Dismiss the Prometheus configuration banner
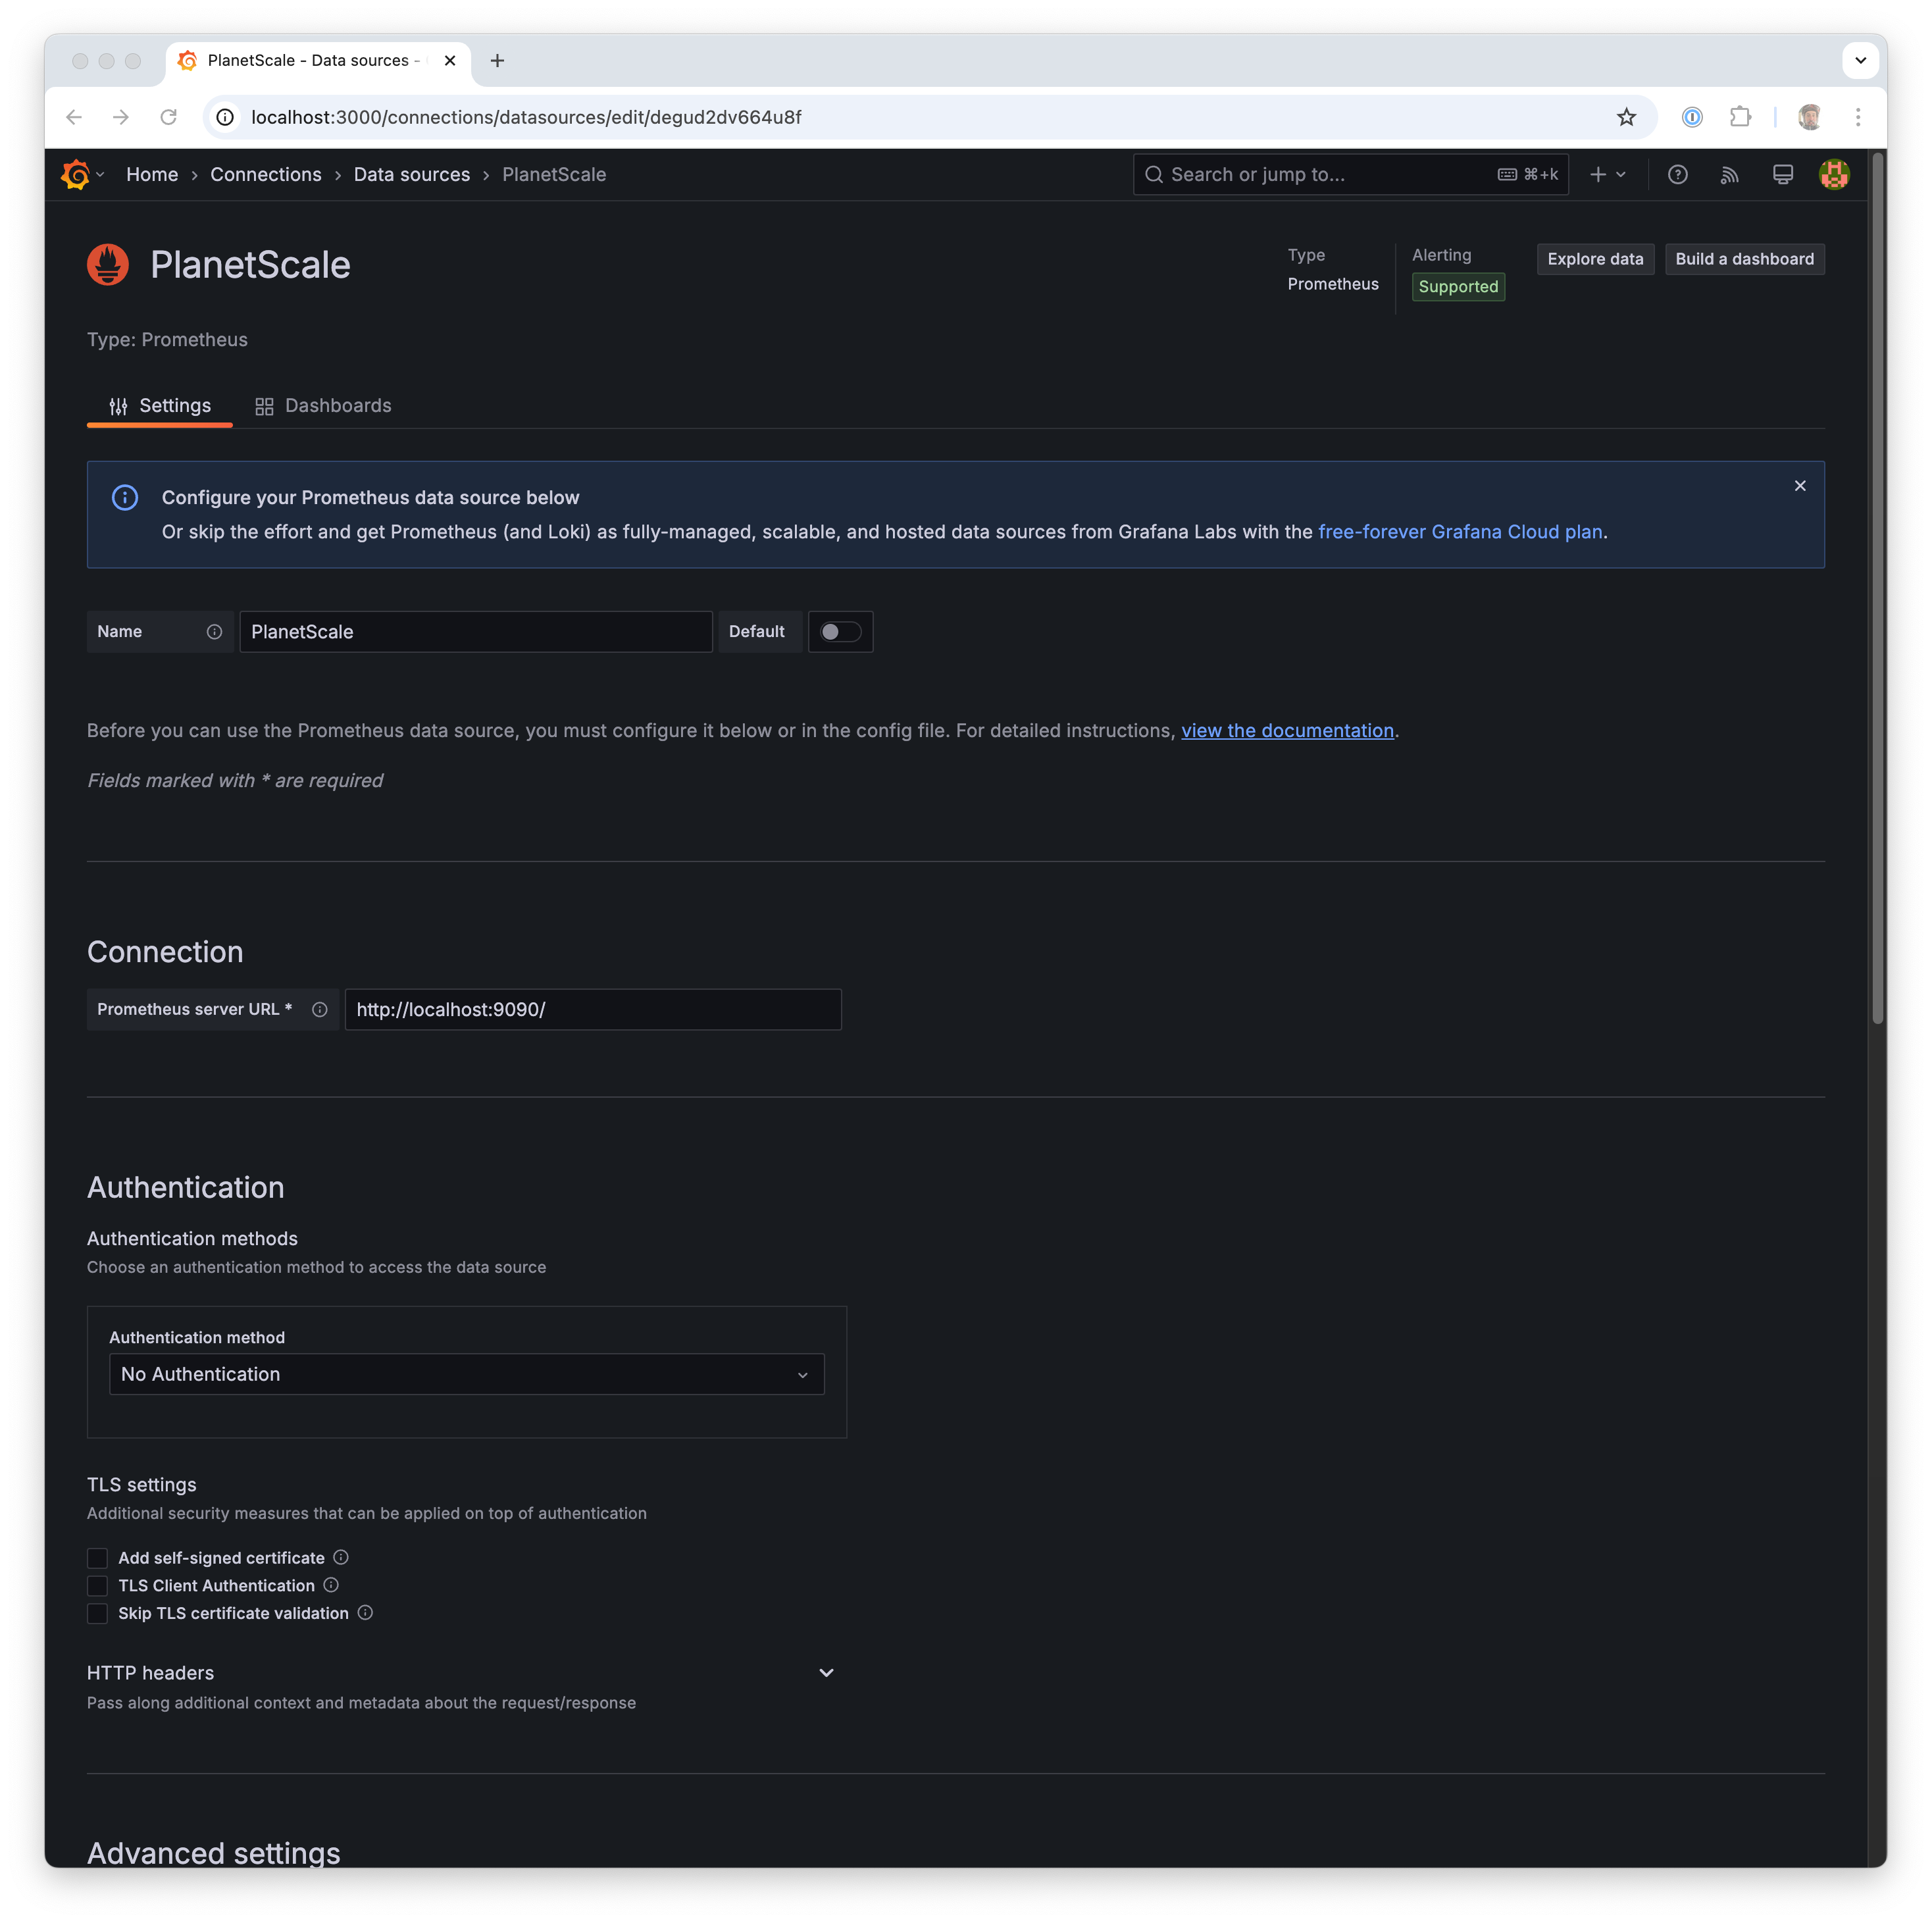The width and height of the screenshot is (1932, 1923). pos(1799,485)
